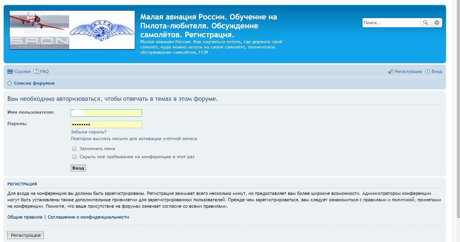Click the home icon beside Список форумов
Viewport: 460px width, 242px height.
(x=10, y=83)
